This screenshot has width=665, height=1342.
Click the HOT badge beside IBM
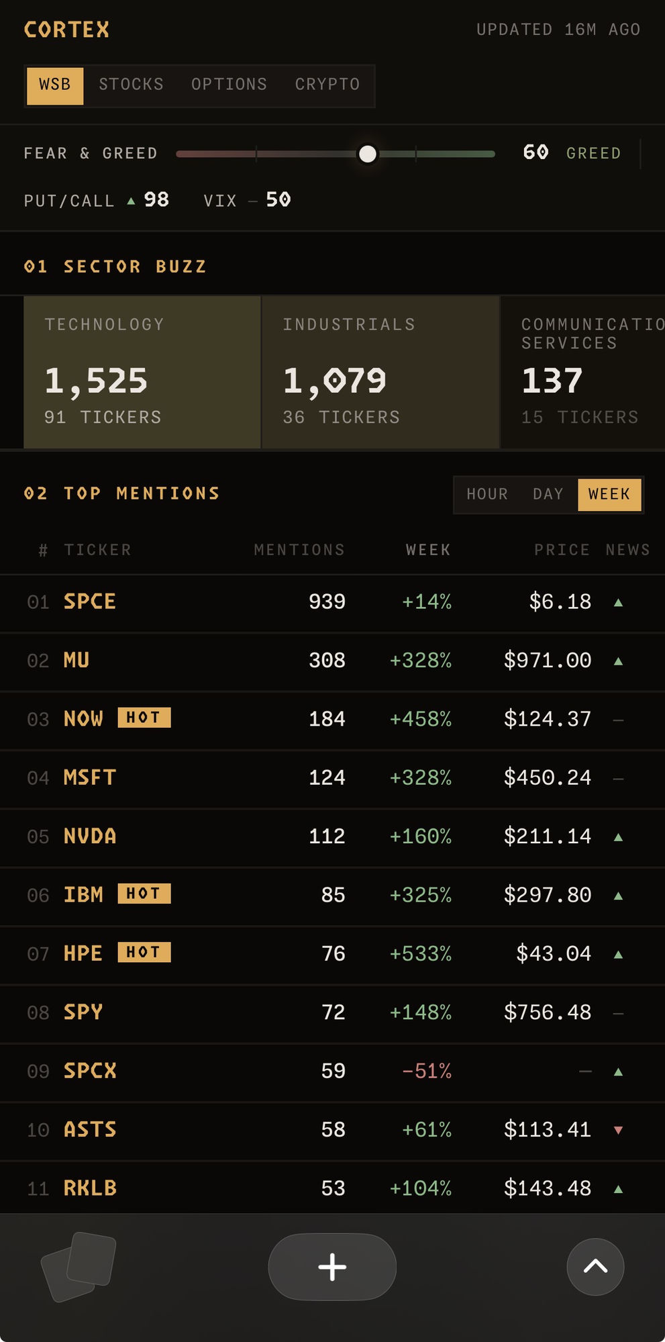[x=144, y=894]
